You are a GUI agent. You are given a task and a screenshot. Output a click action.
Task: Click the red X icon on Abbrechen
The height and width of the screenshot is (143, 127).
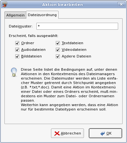57,133
